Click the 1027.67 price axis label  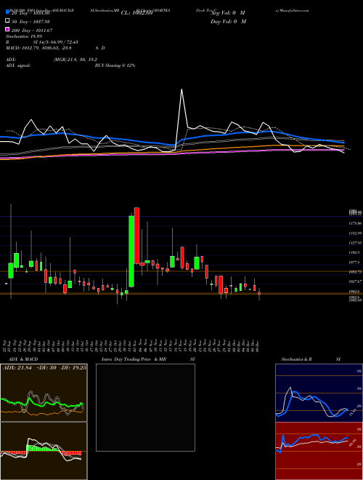(355, 281)
